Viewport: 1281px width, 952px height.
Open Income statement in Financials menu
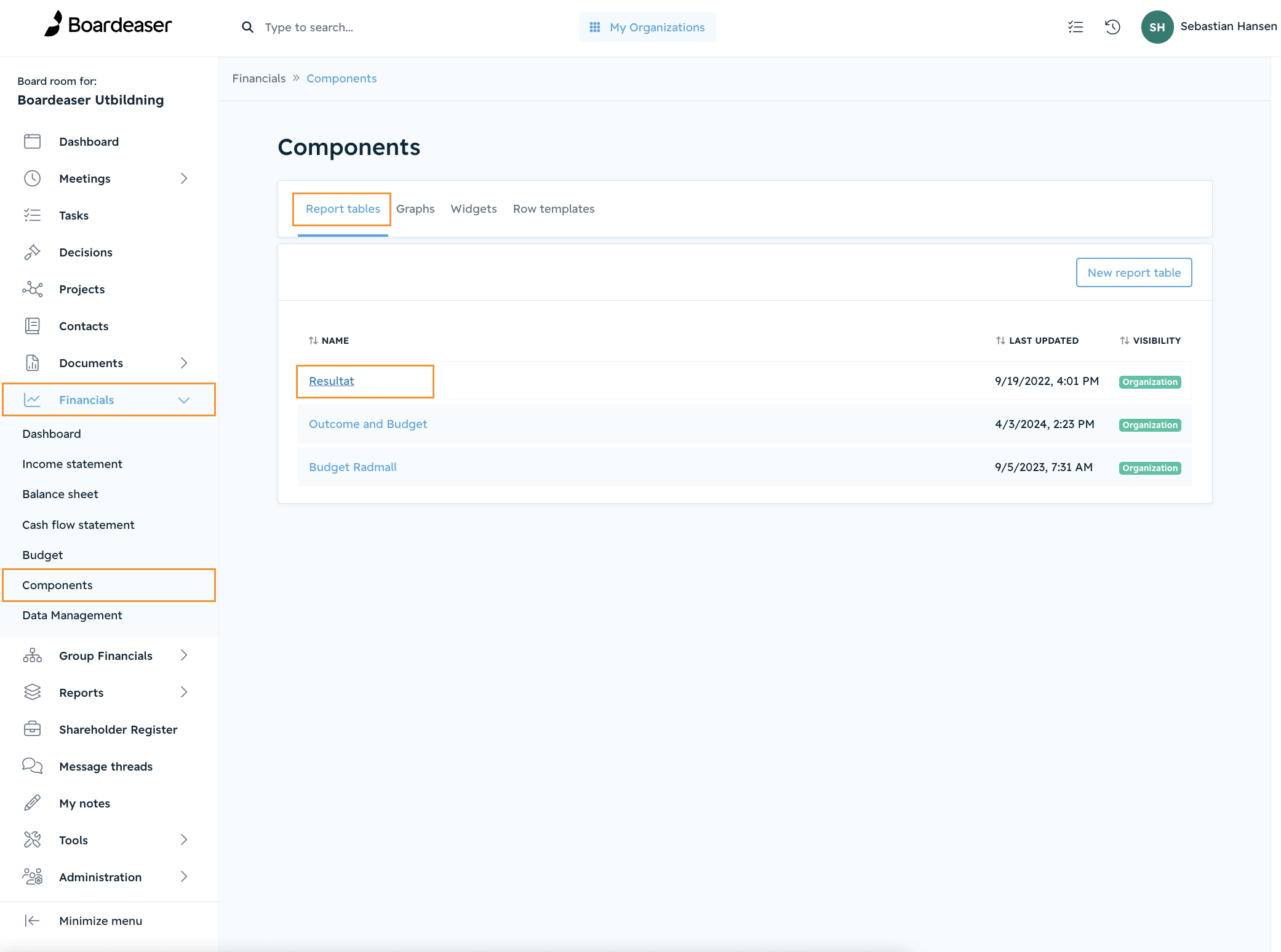(72, 464)
